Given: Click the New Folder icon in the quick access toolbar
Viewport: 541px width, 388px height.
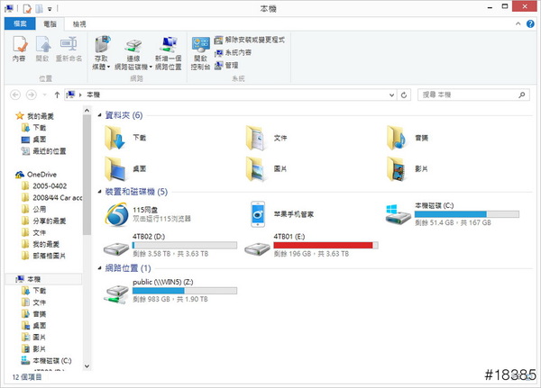Looking at the screenshot, I should [x=39, y=8].
